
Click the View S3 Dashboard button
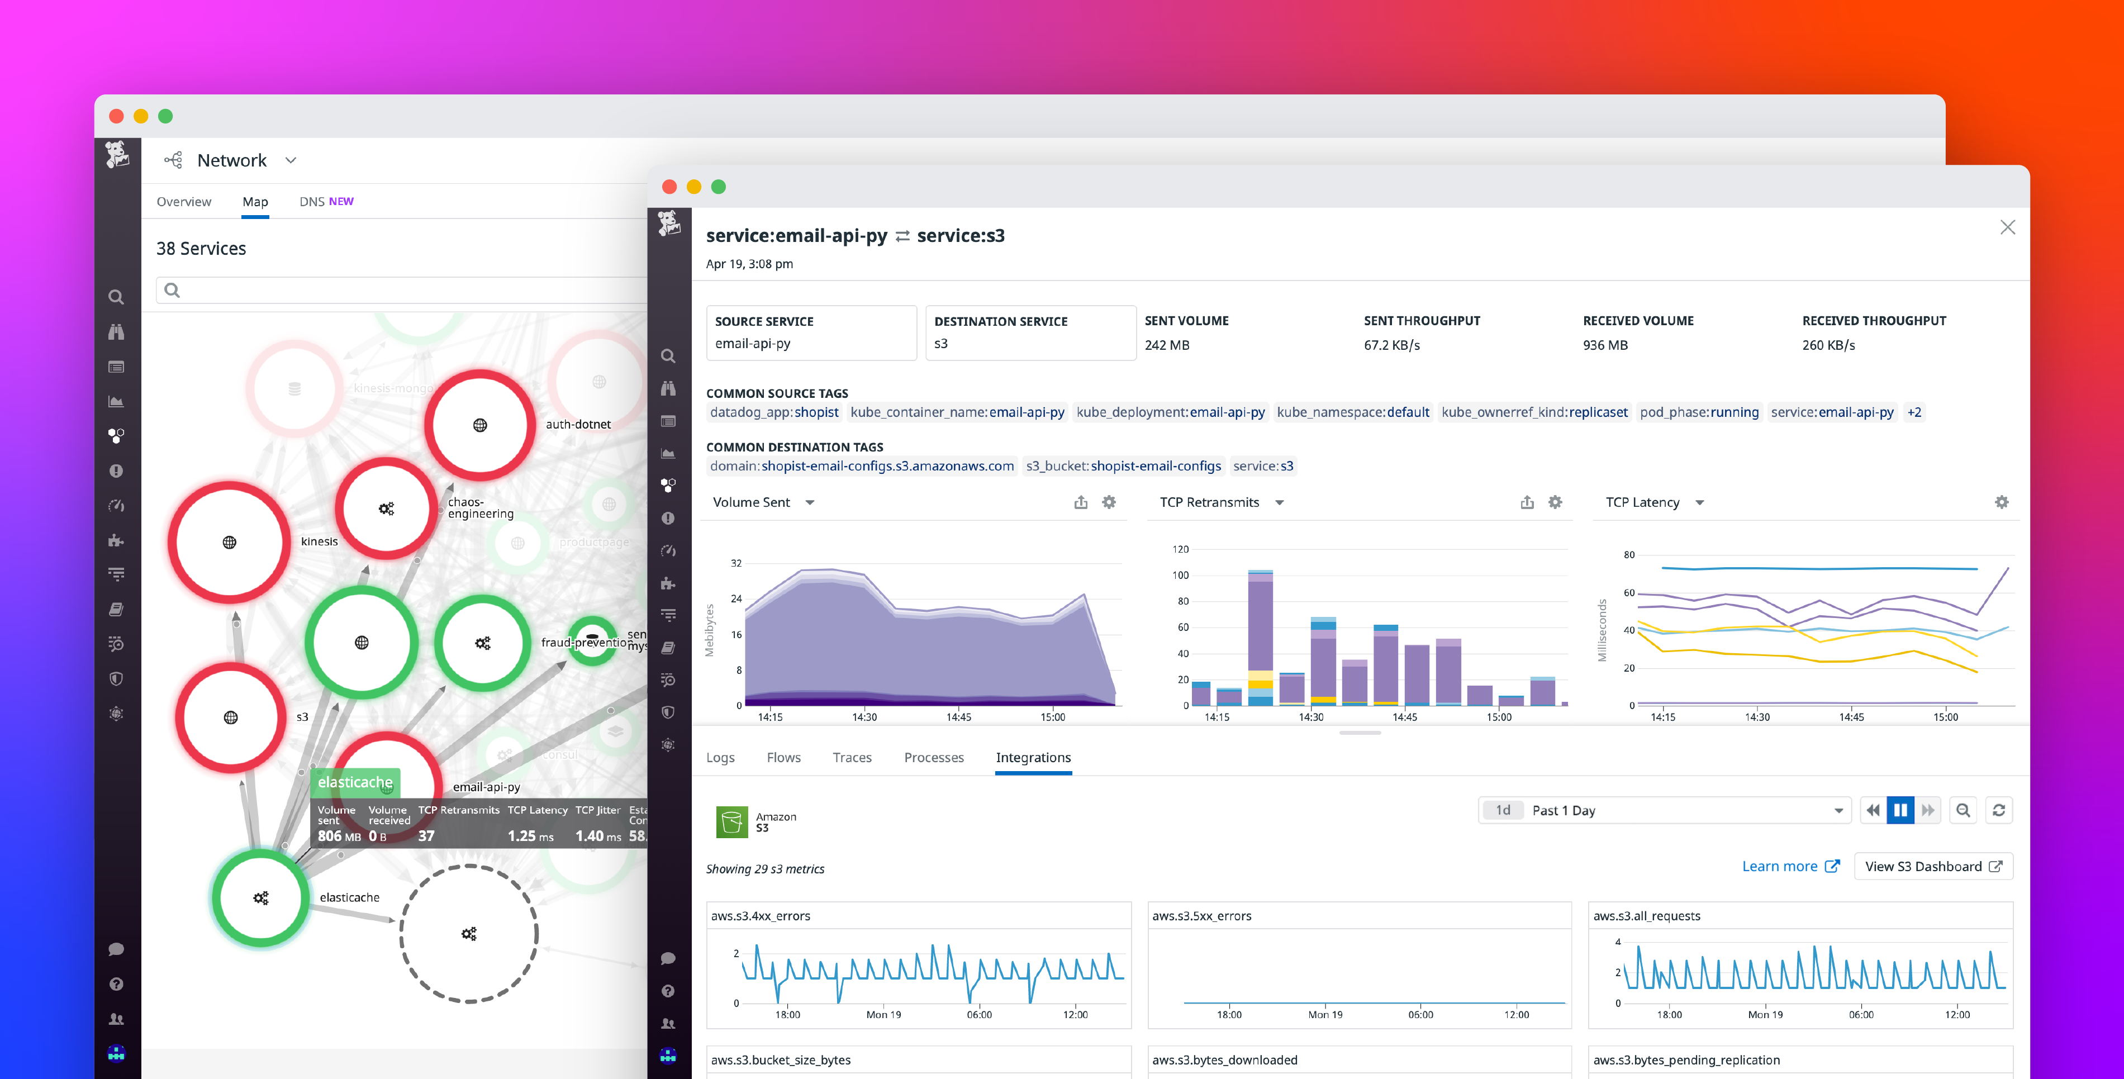pos(1933,866)
